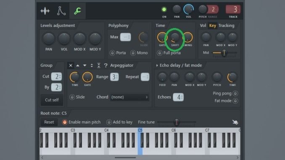Click the Time SHIFT knob
The height and width of the screenshot is (160, 285).
pos(175,37)
